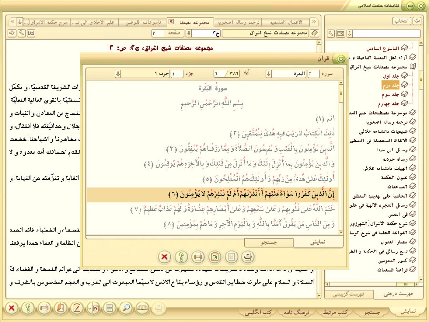This screenshot has width=429, height=322.
Task: Switch to the شرح حكمة الاشراق document tab
Action: click(47, 22)
